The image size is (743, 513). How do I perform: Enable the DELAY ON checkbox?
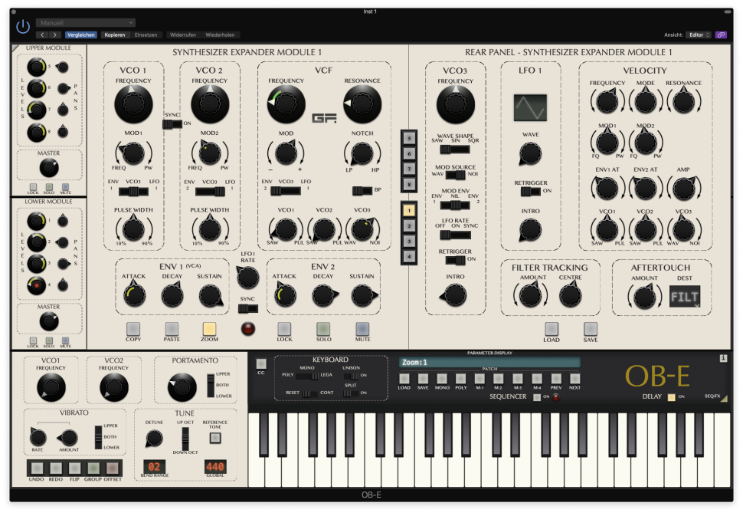point(672,397)
